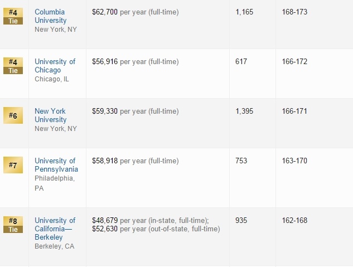Visit the New York University link

coord(50,115)
